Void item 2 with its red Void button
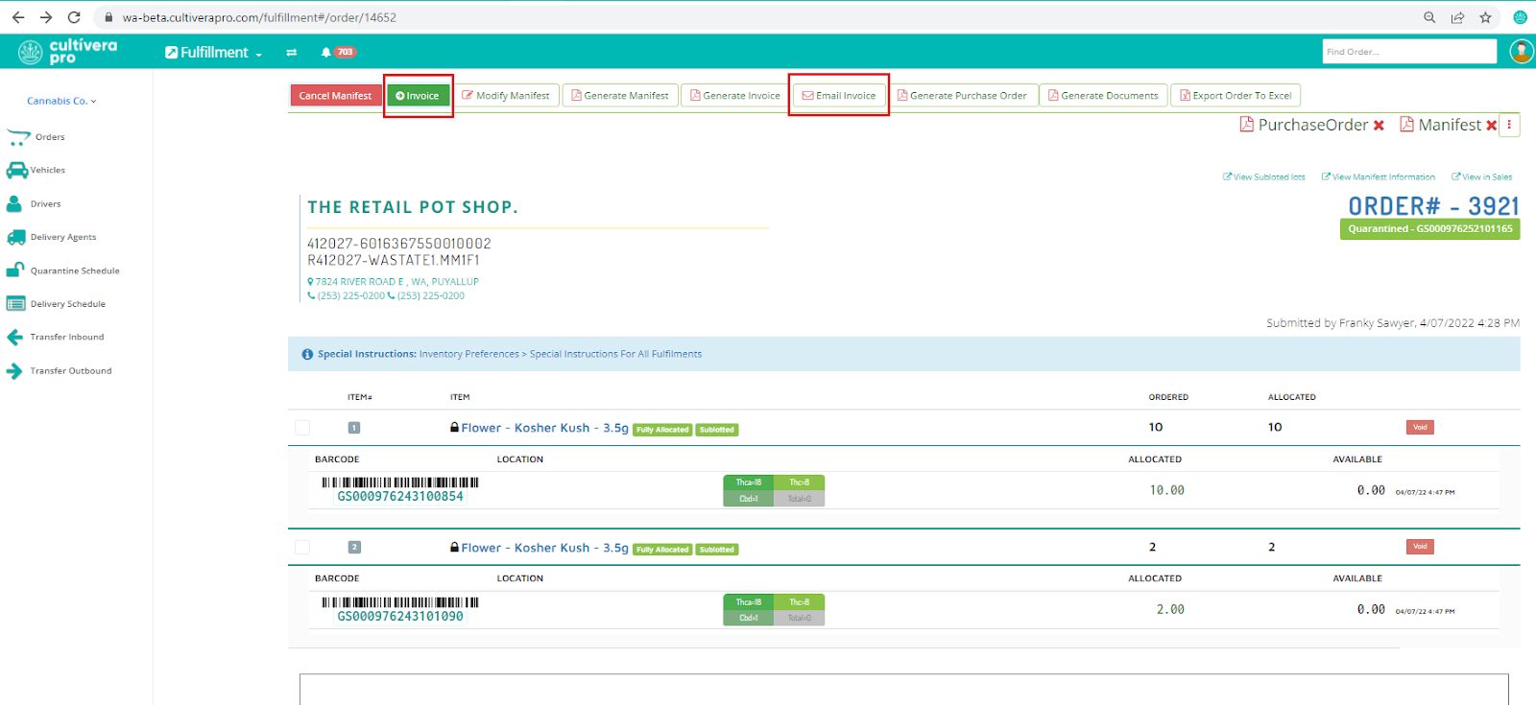 1420,547
